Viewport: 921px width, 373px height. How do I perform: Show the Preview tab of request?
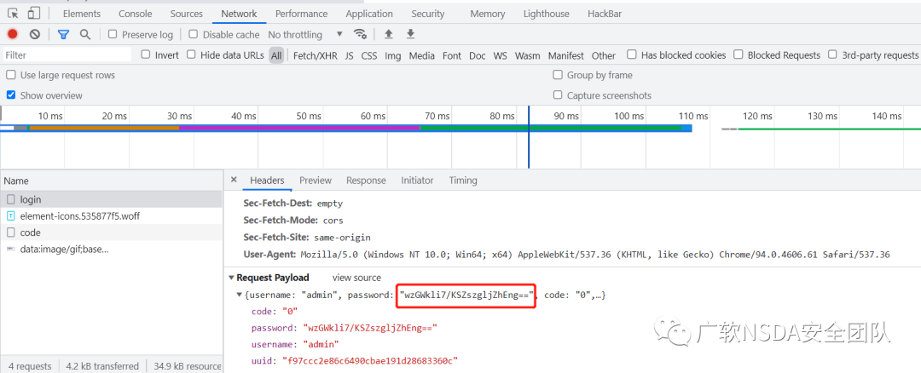[316, 180]
